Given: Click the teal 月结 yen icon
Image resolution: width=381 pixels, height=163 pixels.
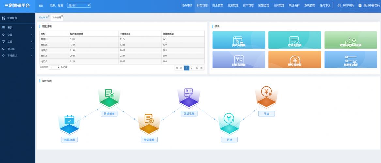Looking at the screenshot, I should click(229, 118).
